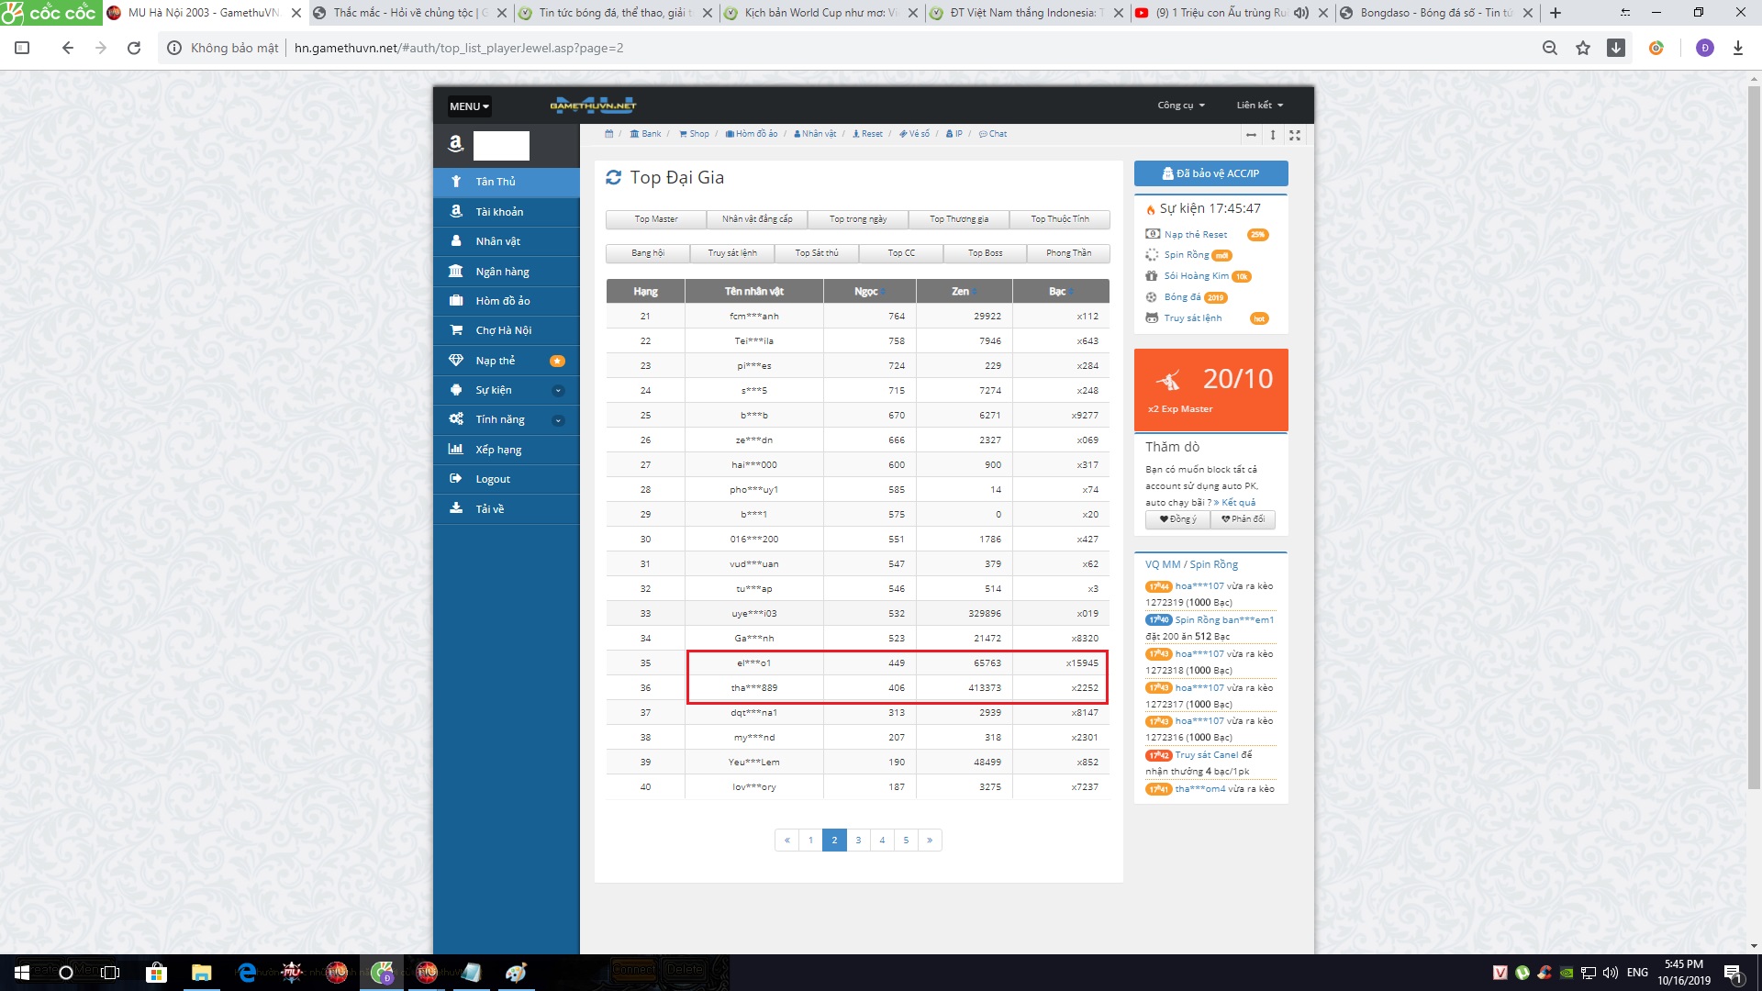
Task: Vote Đồng ý in the poll
Action: click(x=1177, y=519)
